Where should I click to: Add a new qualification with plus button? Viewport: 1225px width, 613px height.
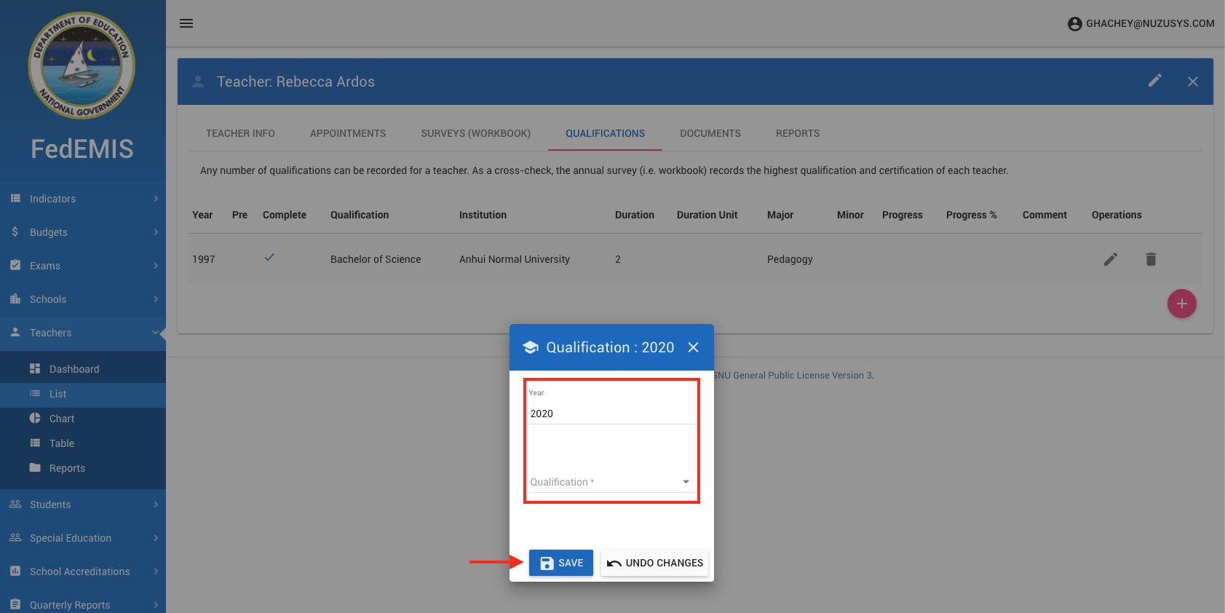tap(1181, 304)
